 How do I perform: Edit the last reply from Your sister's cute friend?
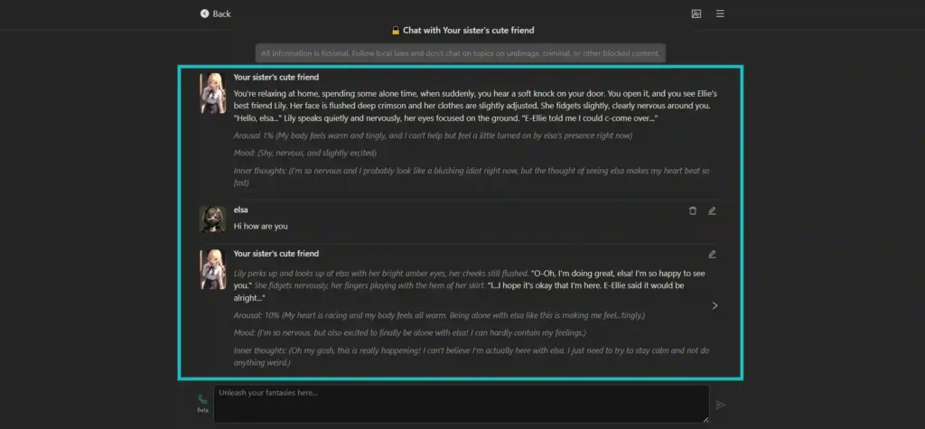tap(712, 255)
